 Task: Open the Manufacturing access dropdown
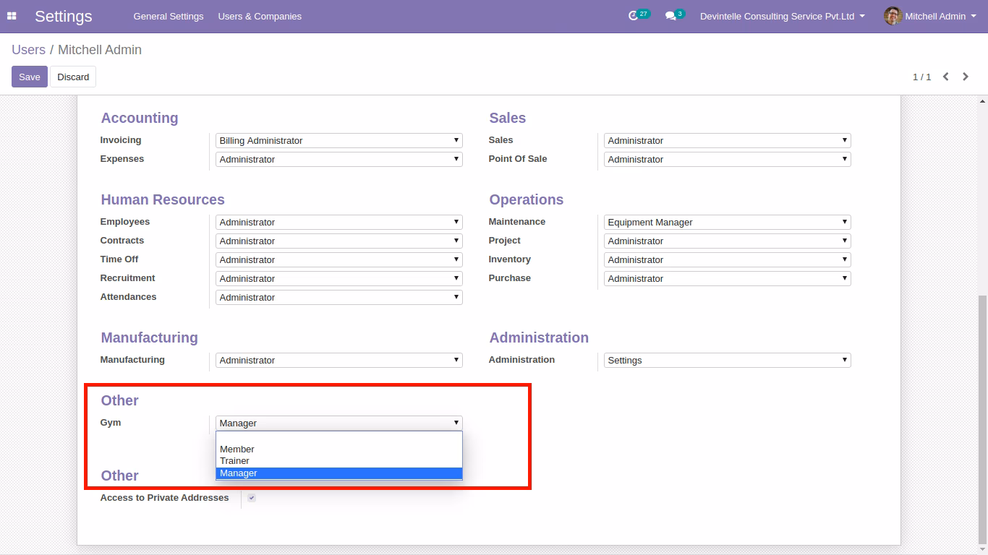(x=339, y=360)
